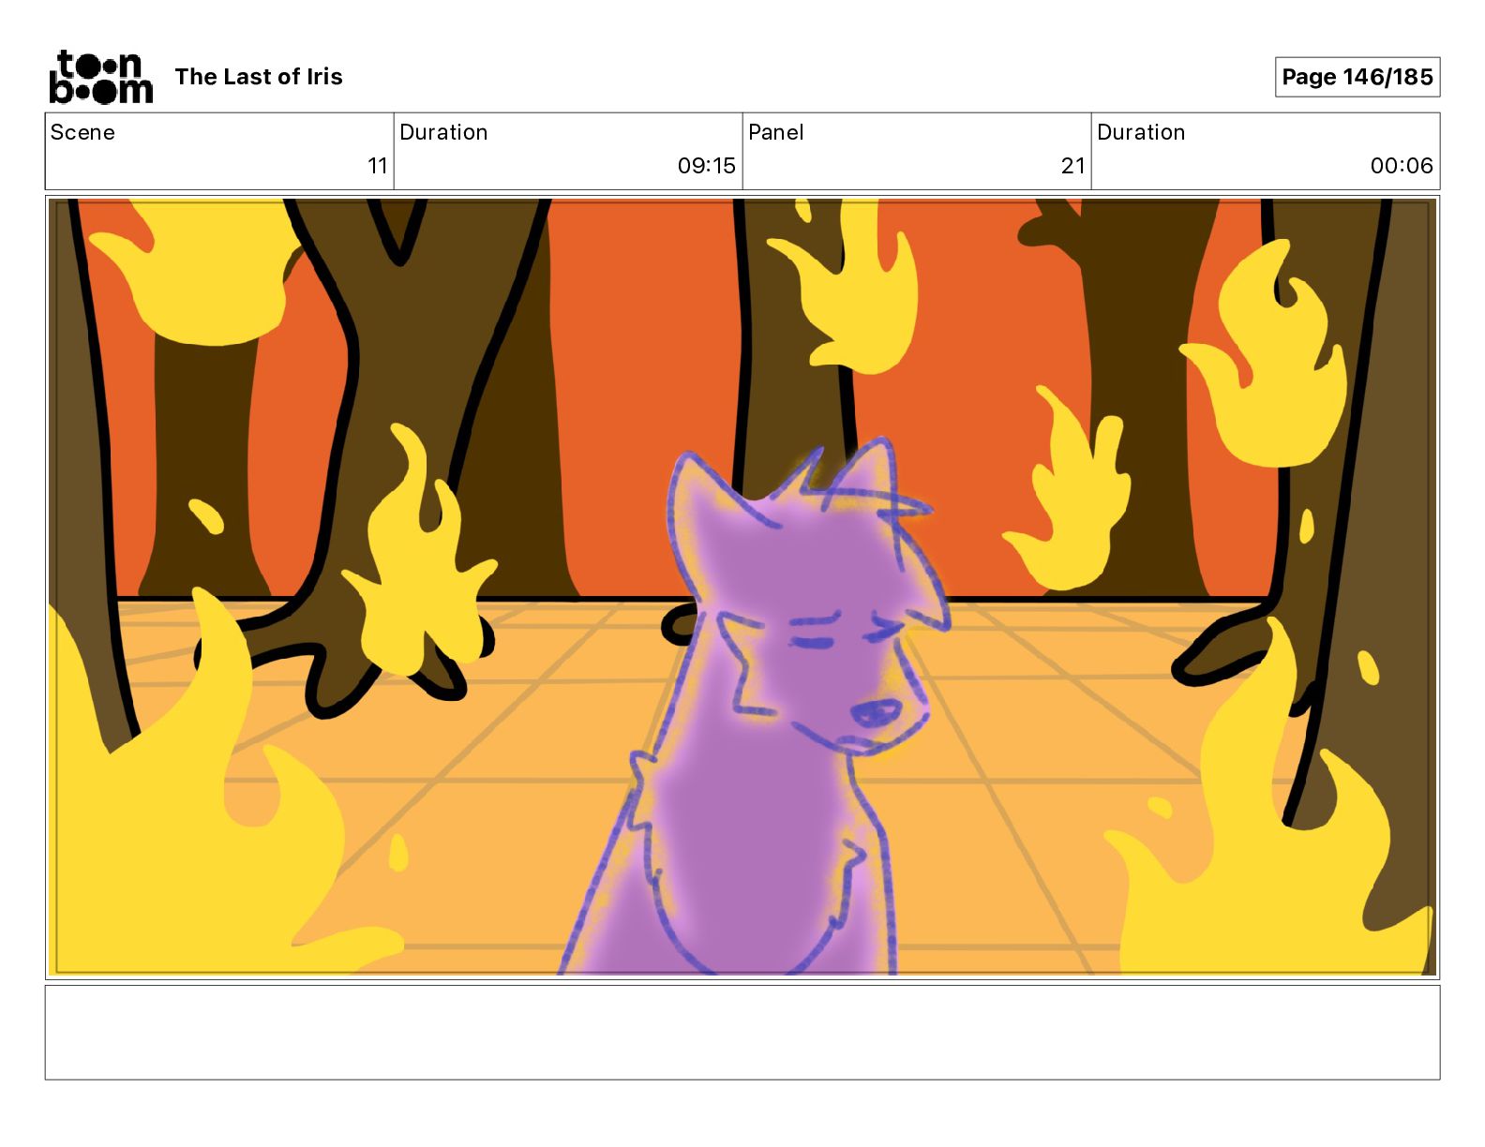1485x1147 pixels.
Task: Click the scene duration value '09:15'
Action: click(707, 166)
